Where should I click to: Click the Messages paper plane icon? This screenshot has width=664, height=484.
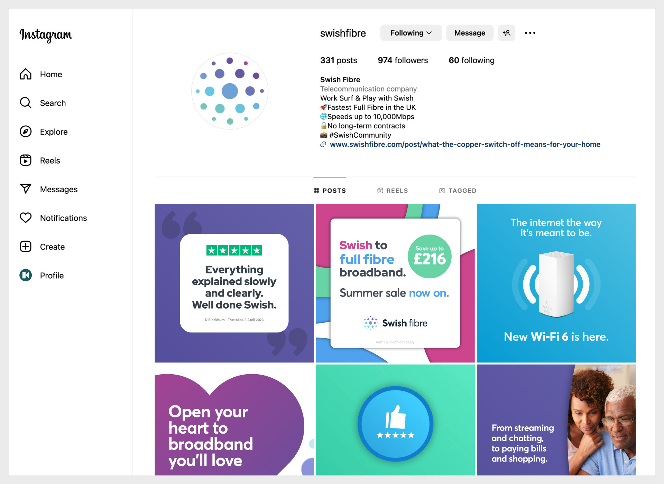26,189
